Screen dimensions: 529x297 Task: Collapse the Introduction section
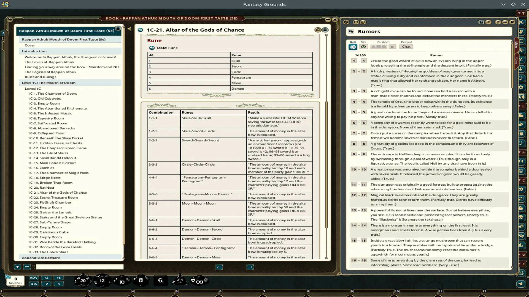tap(34, 51)
